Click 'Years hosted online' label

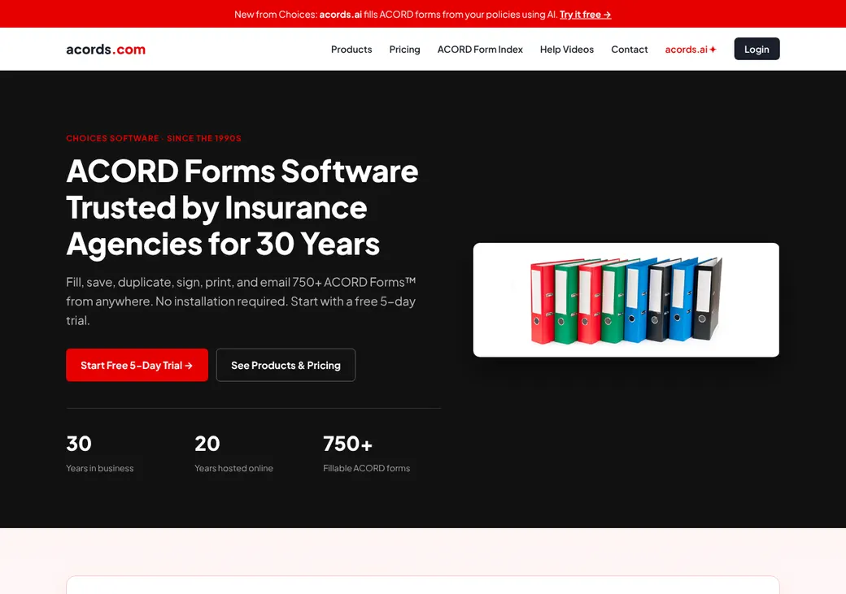point(233,468)
